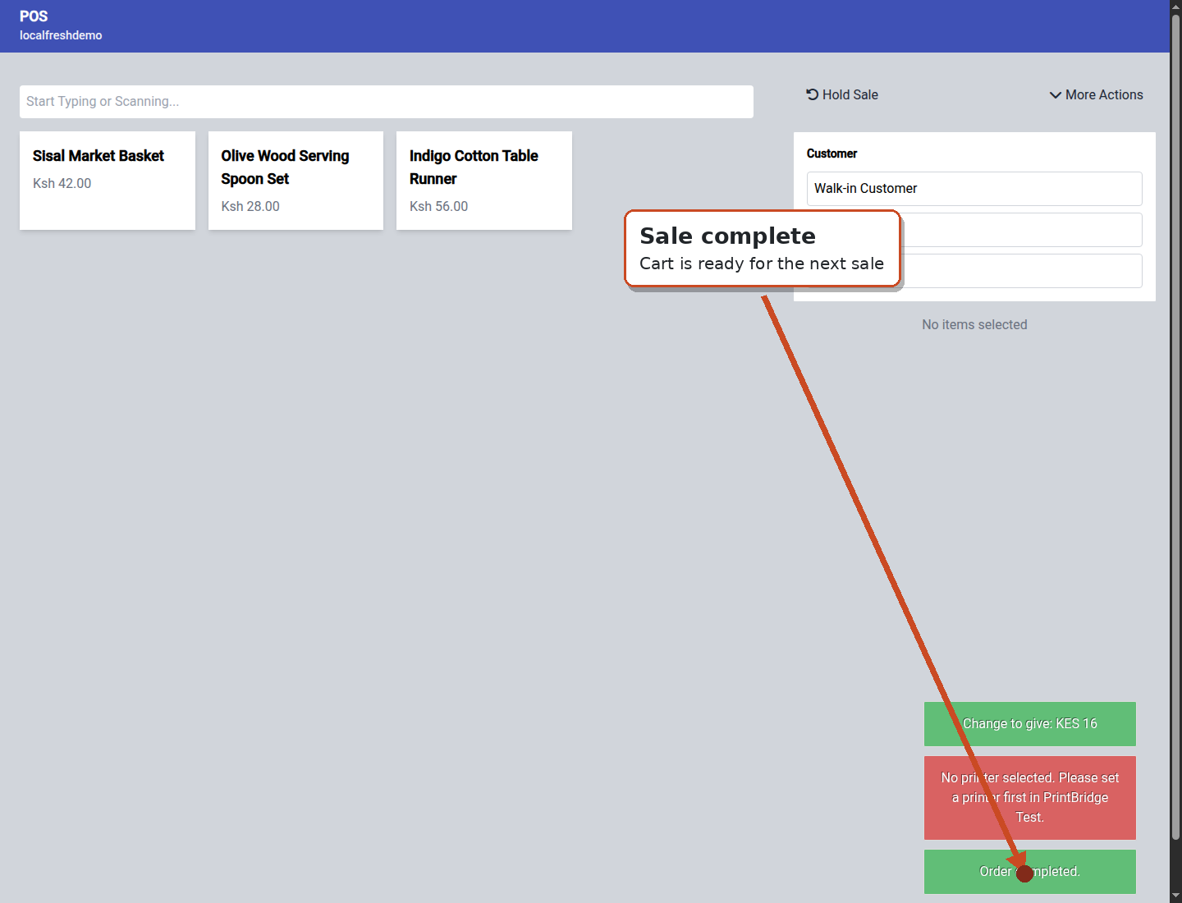The width and height of the screenshot is (1182, 903).
Task: Dismiss the No printer selected error alert
Action: click(x=1030, y=798)
